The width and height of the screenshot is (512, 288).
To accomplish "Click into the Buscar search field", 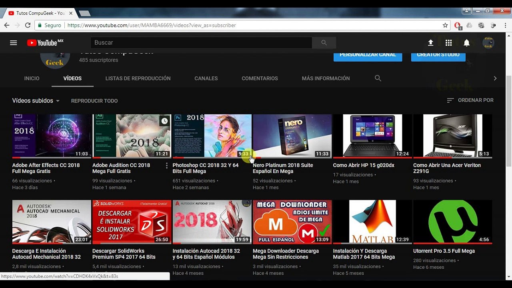I will pyautogui.click(x=201, y=43).
